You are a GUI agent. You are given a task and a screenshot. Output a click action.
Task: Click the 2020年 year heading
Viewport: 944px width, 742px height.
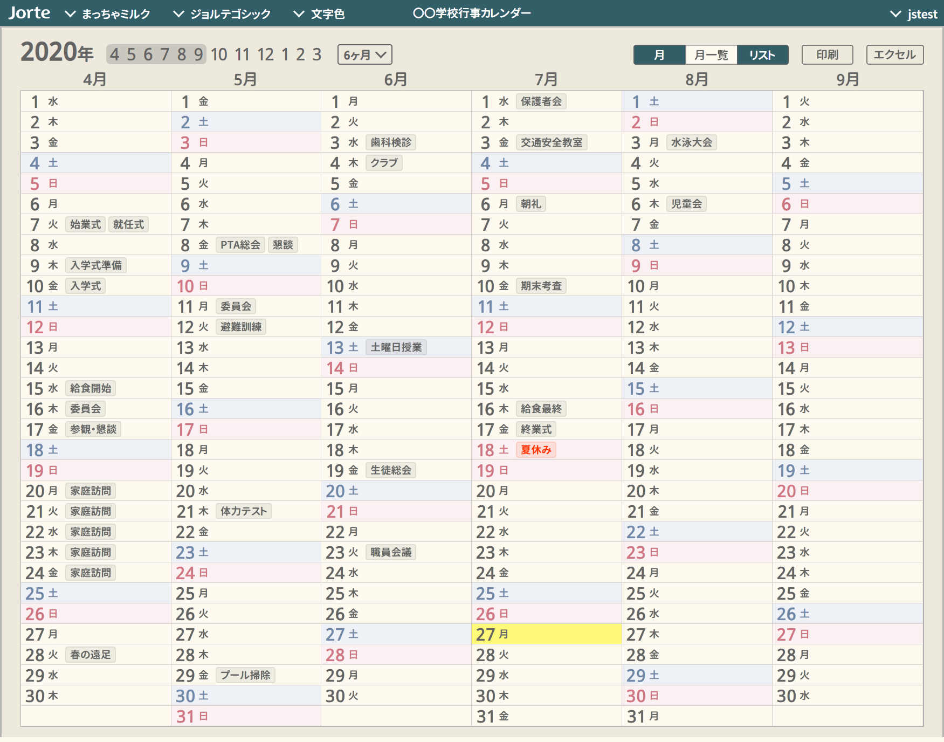[x=57, y=53]
